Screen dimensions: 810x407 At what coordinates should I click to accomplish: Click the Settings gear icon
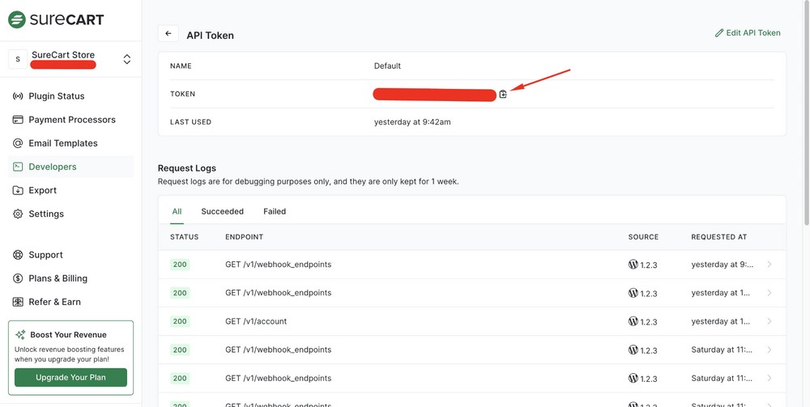18,214
